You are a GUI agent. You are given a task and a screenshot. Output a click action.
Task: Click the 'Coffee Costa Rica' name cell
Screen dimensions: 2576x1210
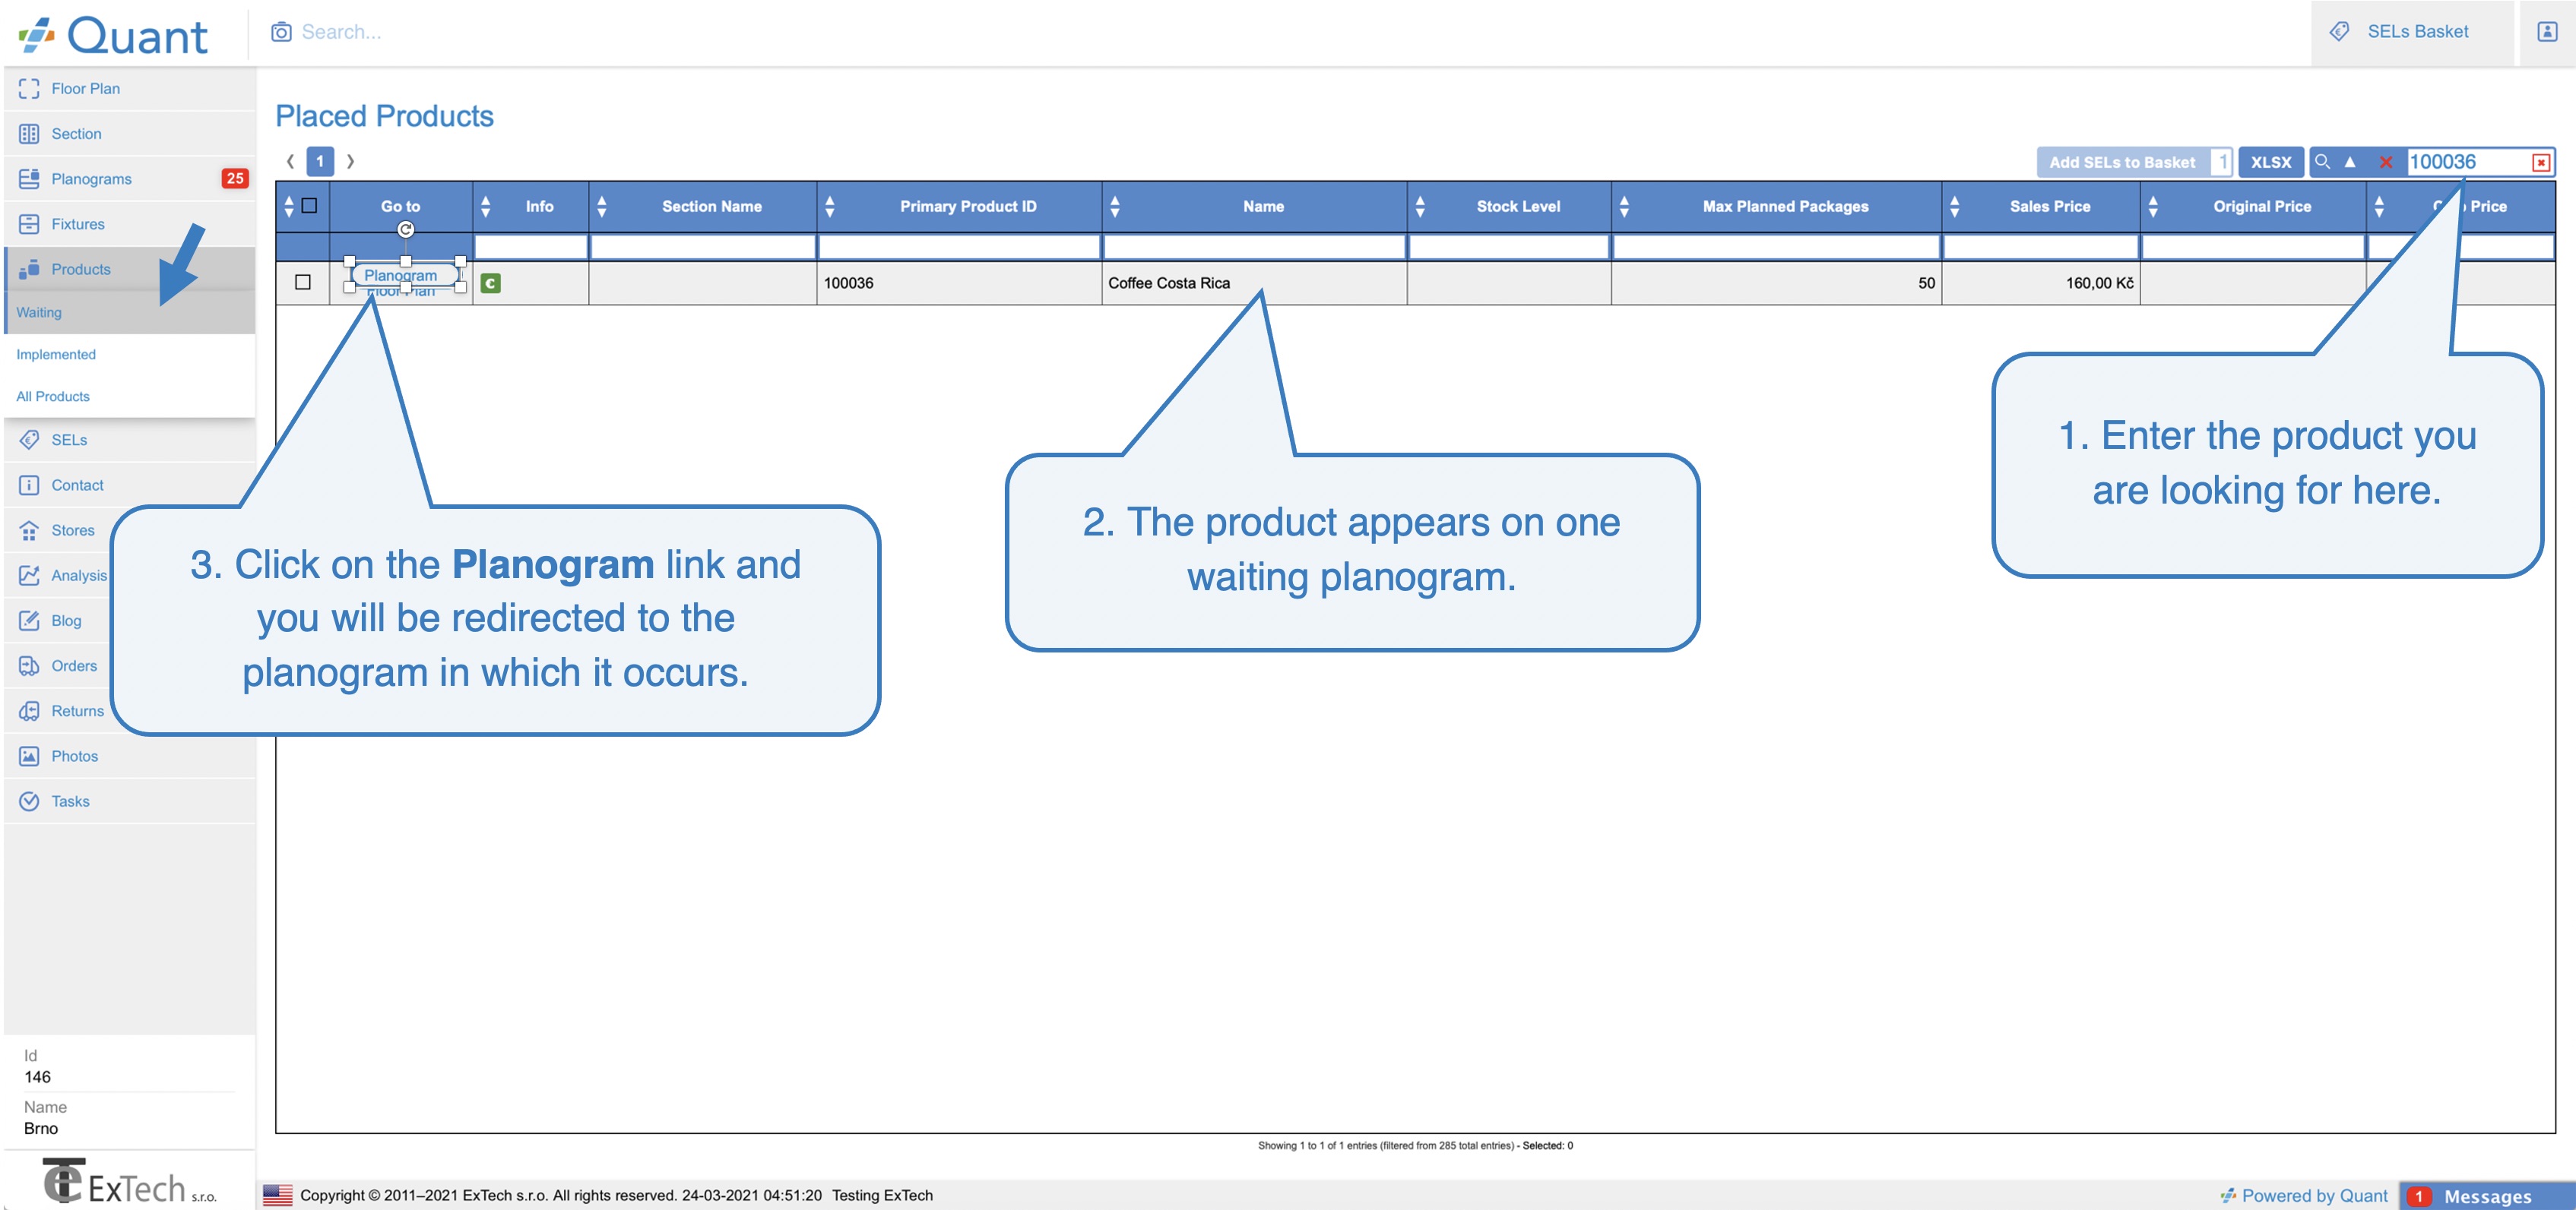click(x=1255, y=283)
